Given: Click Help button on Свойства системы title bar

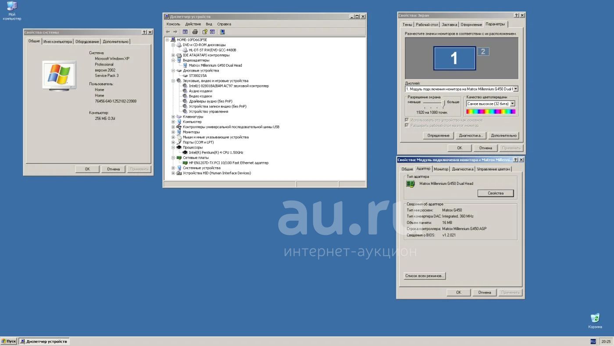Looking at the screenshot, I should point(144,32).
